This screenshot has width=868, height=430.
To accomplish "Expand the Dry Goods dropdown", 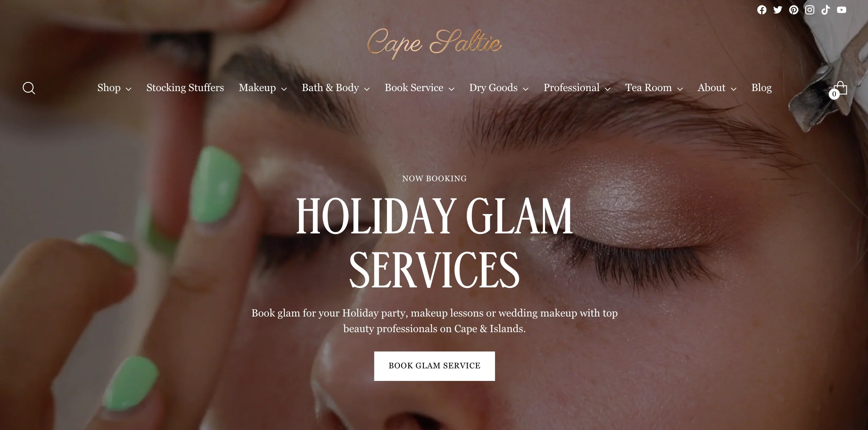I will 499,88.
